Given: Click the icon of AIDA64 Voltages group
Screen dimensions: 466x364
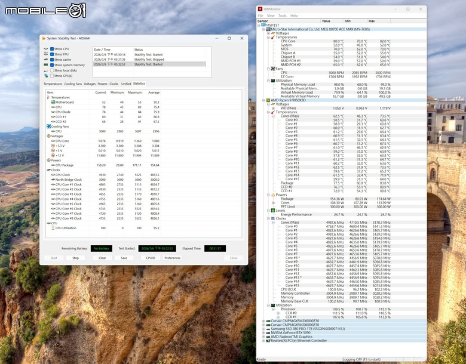Looking at the screenshot, I should click(x=49, y=136).
